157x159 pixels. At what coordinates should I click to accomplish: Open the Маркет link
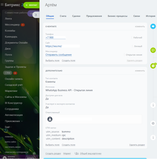coord(67,153)
